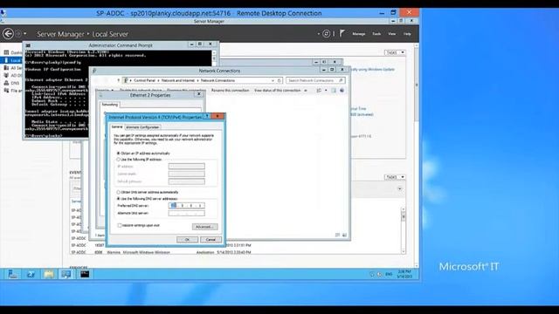Select the Local Server sidebar item
The image size is (559, 314).
tap(12, 60)
